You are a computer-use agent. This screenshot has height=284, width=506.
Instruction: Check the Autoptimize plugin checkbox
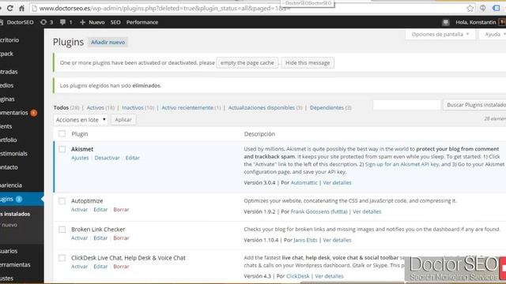62,201
